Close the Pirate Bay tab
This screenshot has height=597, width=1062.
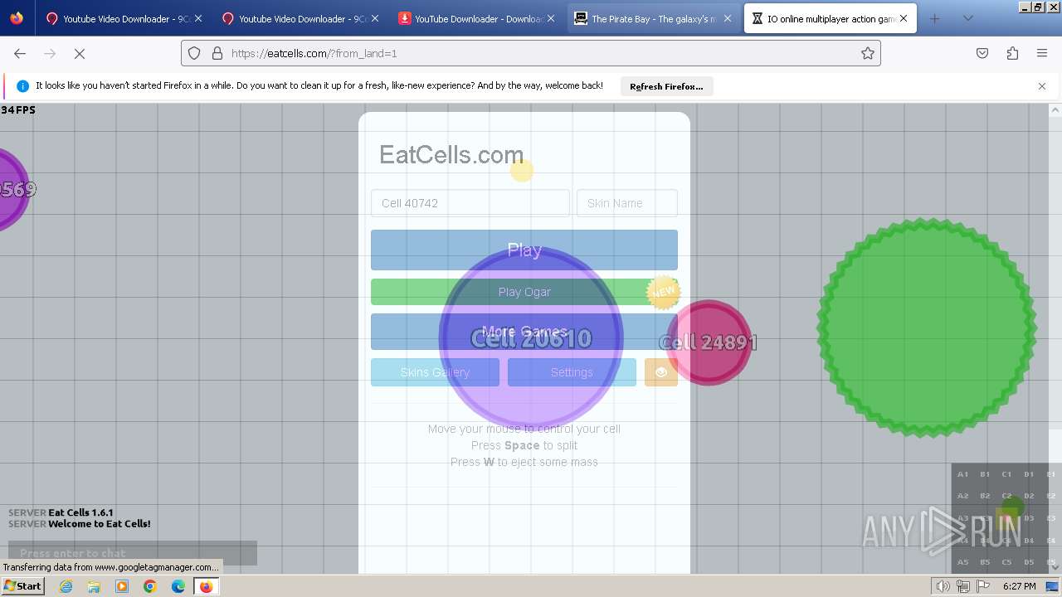(728, 18)
